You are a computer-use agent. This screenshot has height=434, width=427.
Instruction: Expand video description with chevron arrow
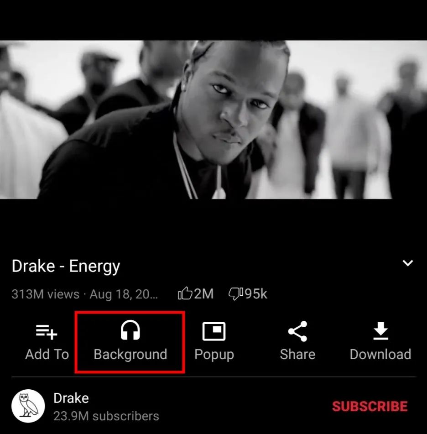click(408, 263)
